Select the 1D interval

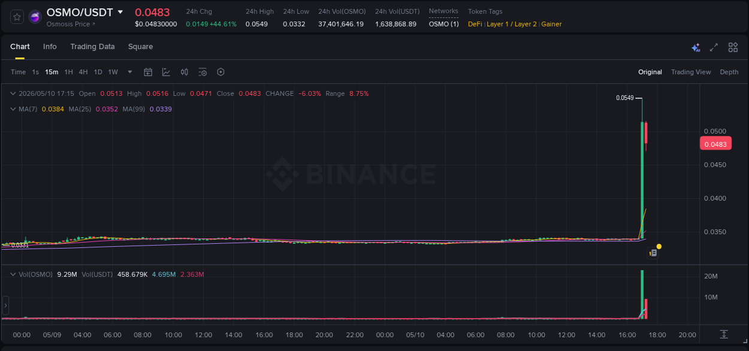pyautogui.click(x=98, y=72)
